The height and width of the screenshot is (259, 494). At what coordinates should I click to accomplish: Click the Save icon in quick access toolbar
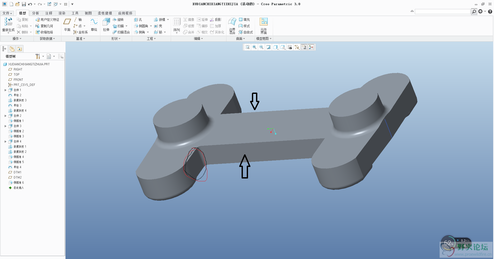point(24,4)
